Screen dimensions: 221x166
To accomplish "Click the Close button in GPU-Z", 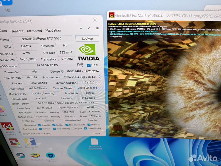I will pos(97,133).
